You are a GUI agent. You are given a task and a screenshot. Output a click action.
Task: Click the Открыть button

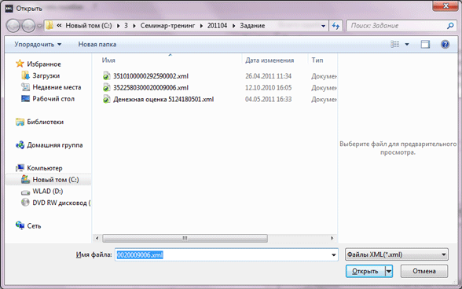coord(365,271)
